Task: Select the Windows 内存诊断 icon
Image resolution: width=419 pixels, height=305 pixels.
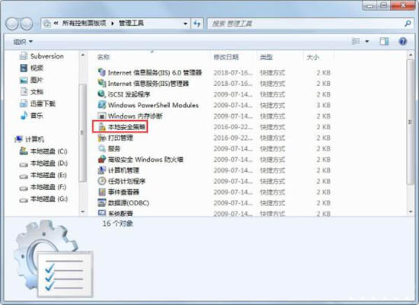Action: click(102, 116)
